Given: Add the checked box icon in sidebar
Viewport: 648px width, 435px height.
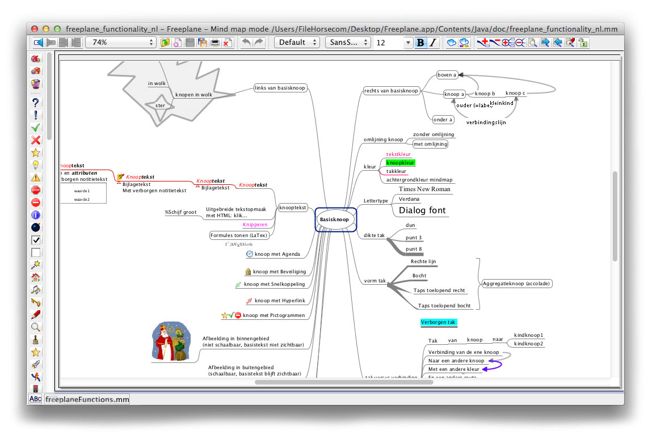Looking at the screenshot, I should [x=36, y=240].
